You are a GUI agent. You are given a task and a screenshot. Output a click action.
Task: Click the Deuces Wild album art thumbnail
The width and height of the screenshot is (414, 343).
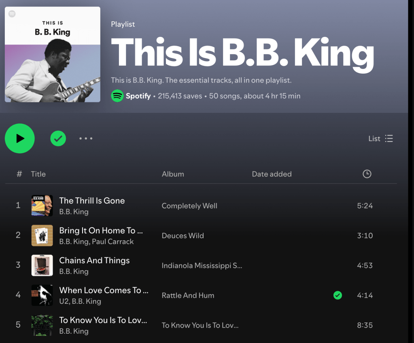42,235
